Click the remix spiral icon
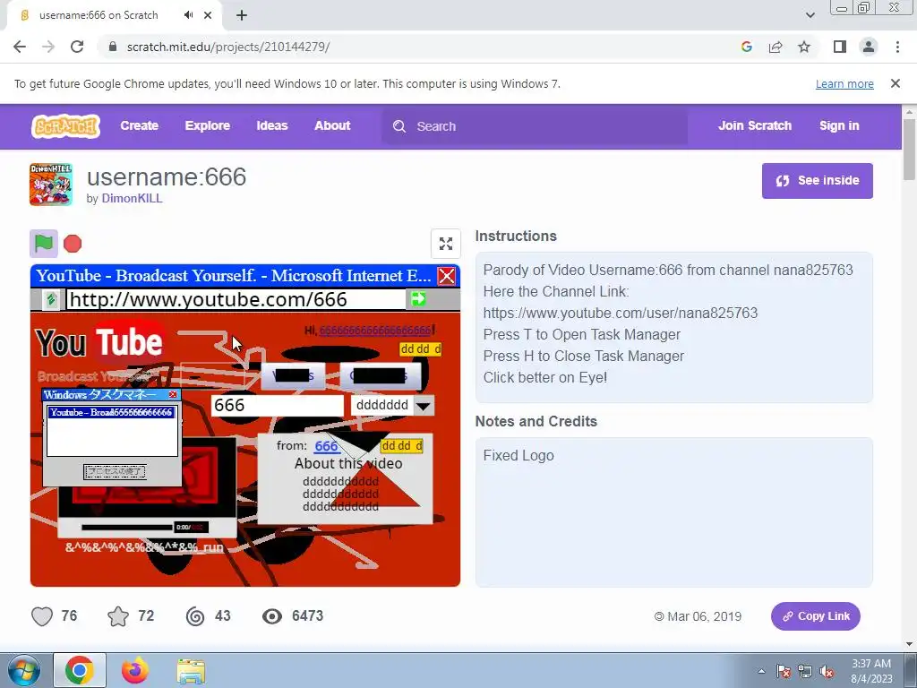917x688 pixels. tap(195, 616)
